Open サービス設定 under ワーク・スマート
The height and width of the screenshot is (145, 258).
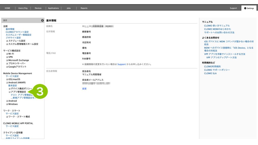[x=12, y=114]
